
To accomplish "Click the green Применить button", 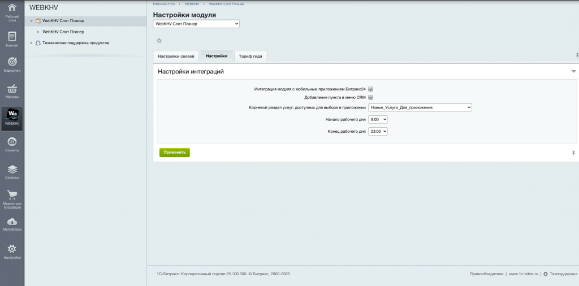I will (174, 153).
